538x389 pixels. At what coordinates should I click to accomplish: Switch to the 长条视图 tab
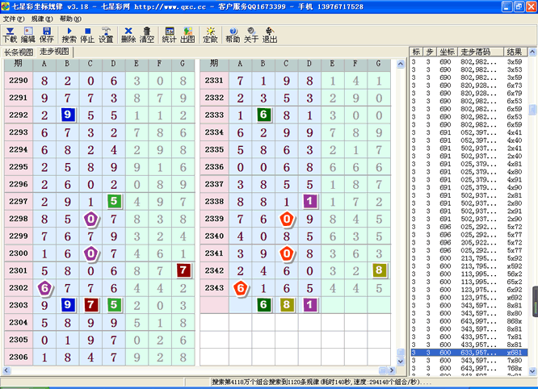click(x=19, y=52)
